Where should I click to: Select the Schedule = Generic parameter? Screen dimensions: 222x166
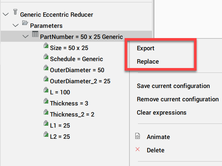(x=76, y=59)
